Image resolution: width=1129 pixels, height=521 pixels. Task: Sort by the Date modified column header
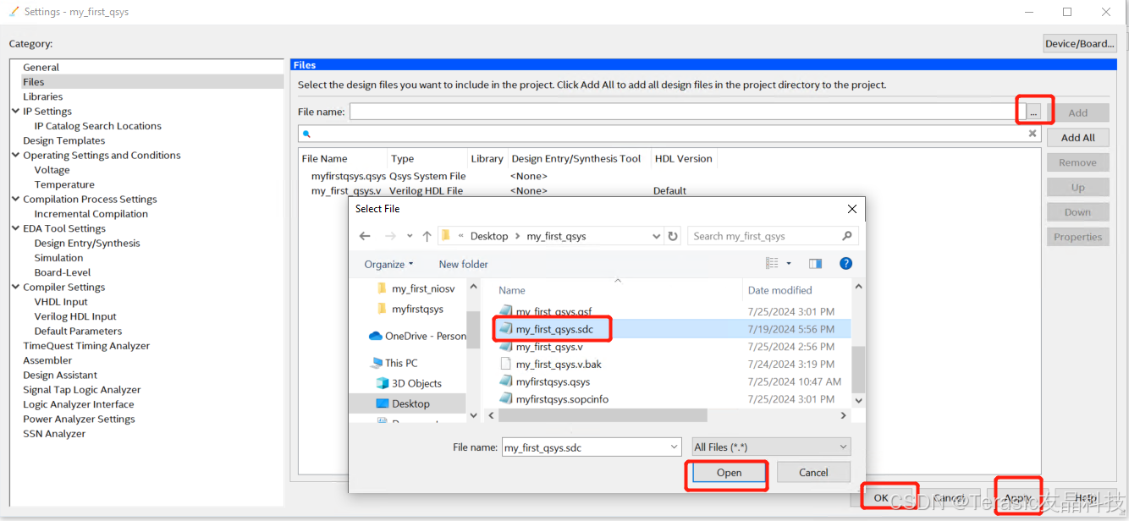pyautogui.click(x=779, y=290)
